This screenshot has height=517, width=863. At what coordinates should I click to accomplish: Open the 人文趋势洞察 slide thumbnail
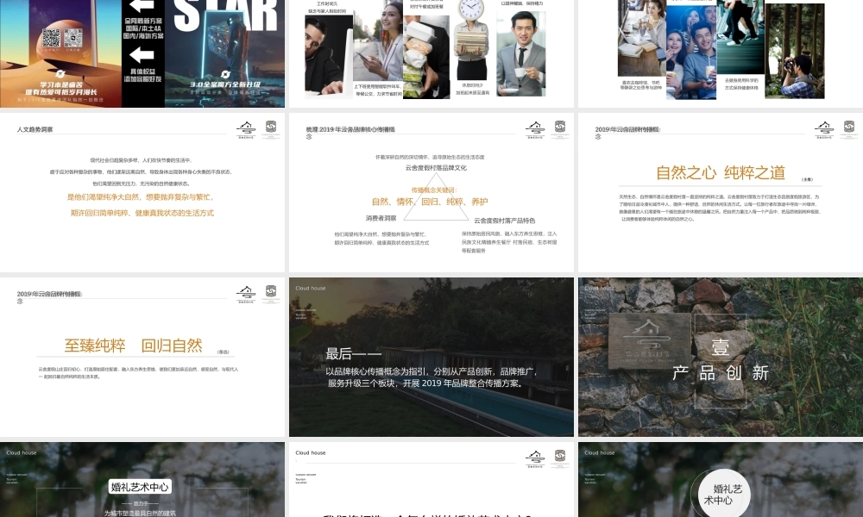pyautogui.click(x=142, y=191)
